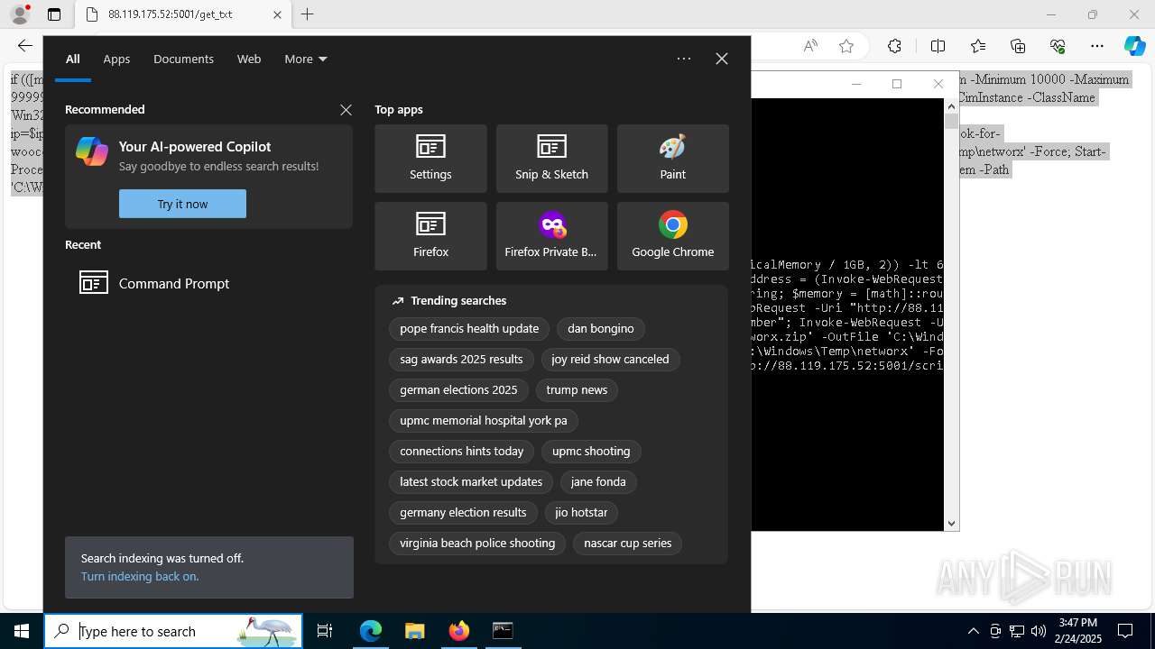Select the All search tab

(x=73, y=59)
